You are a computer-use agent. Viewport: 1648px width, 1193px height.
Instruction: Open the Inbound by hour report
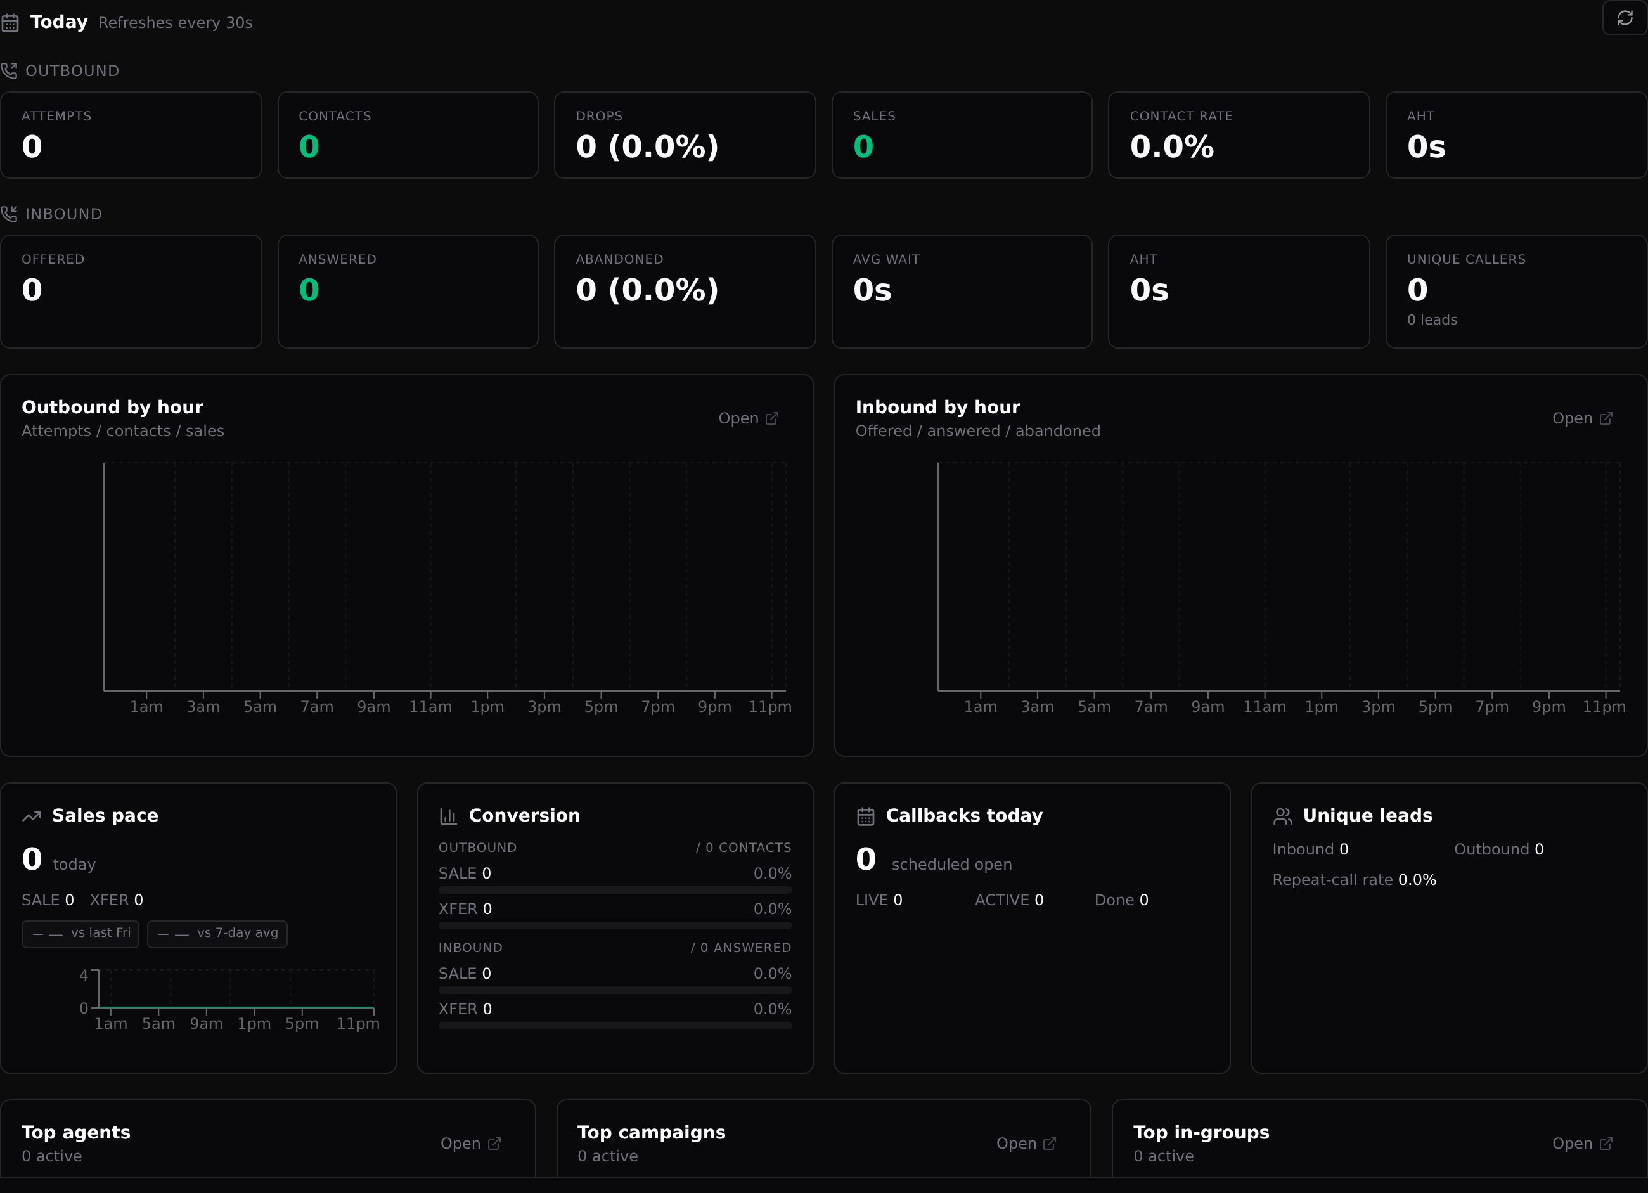coord(1583,418)
